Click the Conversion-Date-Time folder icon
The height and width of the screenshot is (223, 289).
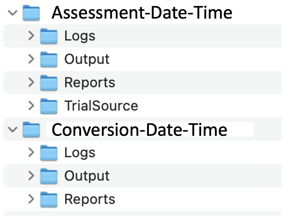(31, 129)
